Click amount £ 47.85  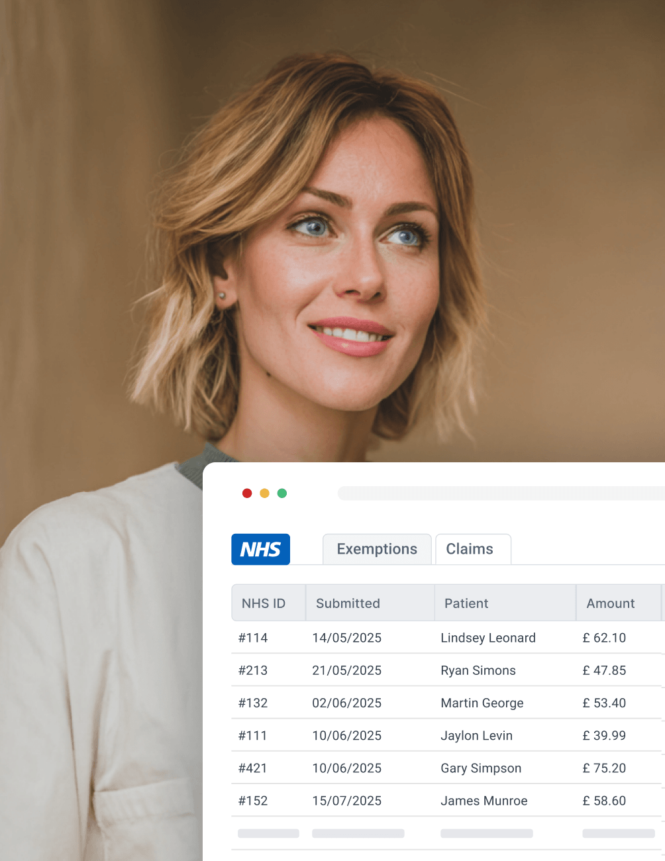coord(604,670)
